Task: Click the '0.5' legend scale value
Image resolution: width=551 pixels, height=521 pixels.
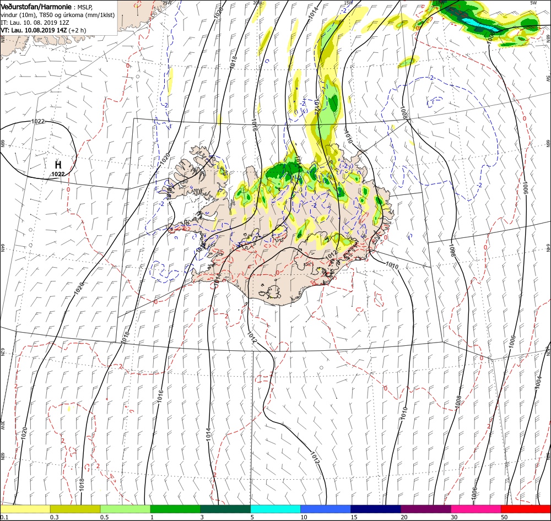Action: click(105, 517)
